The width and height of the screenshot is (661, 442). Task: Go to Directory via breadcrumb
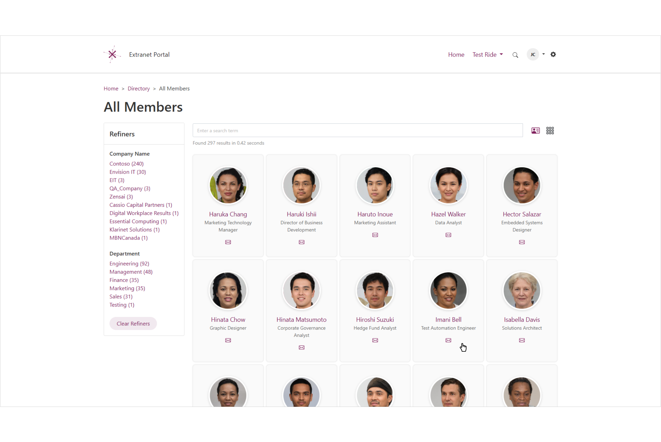(139, 88)
